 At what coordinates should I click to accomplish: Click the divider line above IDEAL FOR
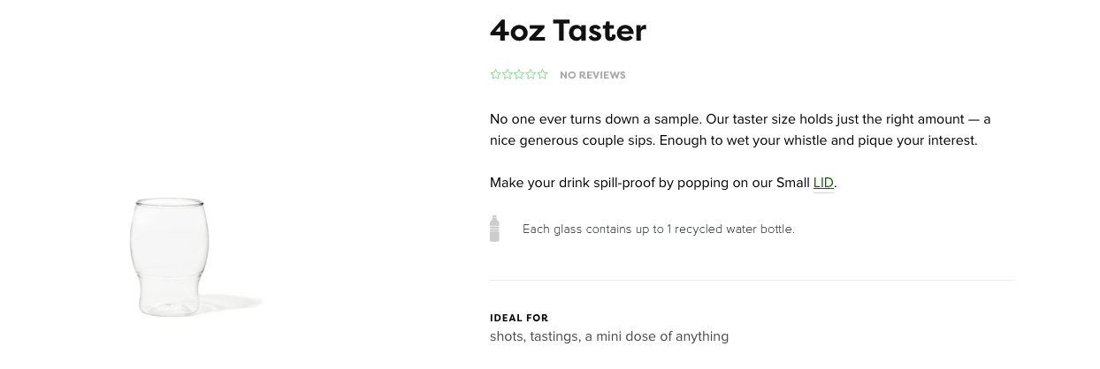pyautogui.click(x=752, y=280)
